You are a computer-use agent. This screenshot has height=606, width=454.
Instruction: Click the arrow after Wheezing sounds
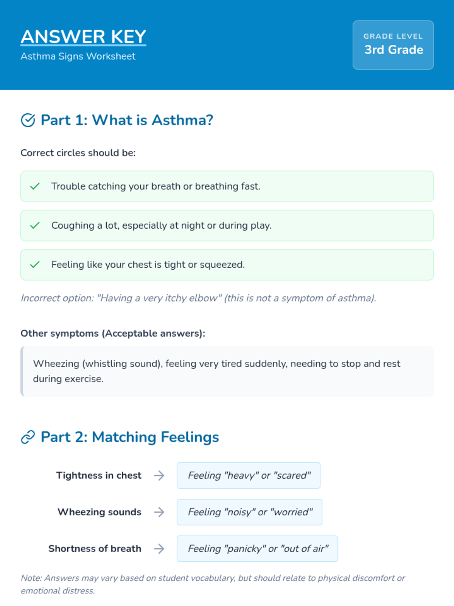coord(159,512)
